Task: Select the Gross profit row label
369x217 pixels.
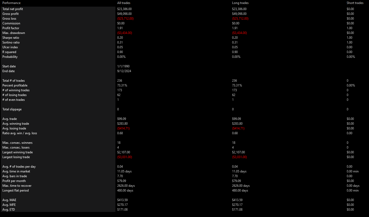Action: pyautogui.click(x=10, y=14)
